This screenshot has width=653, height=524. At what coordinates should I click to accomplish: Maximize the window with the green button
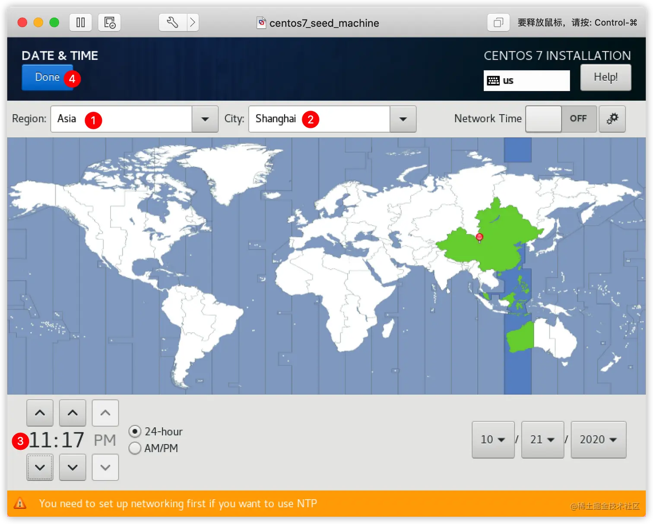point(54,22)
